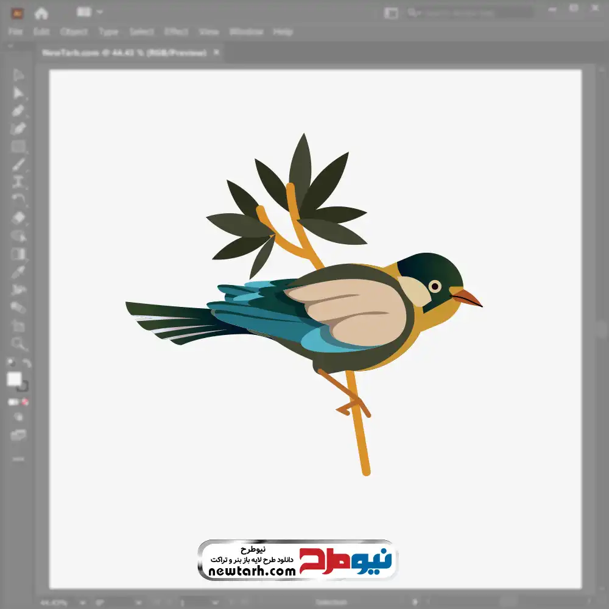This screenshot has height=609, width=609.
Task: Activate the Zoom magnifier tool
Action: pyautogui.click(x=18, y=343)
